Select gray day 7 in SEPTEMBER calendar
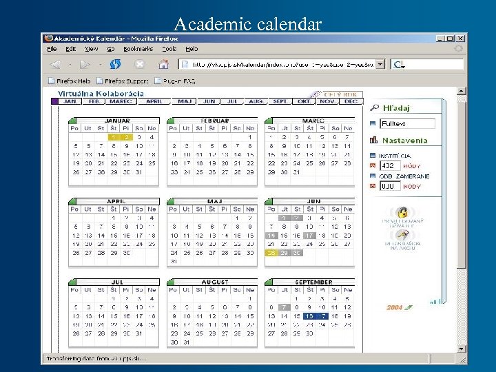The width and height of the screenshot is (496, 372). click(284, 307)
